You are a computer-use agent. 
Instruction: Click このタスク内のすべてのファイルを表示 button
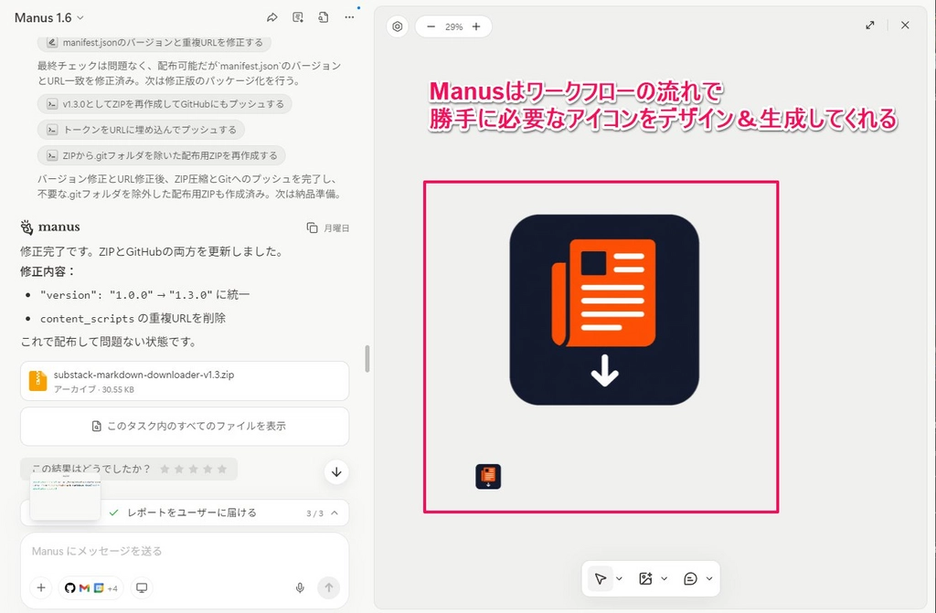pyautogui.click(x=185, y=426)
